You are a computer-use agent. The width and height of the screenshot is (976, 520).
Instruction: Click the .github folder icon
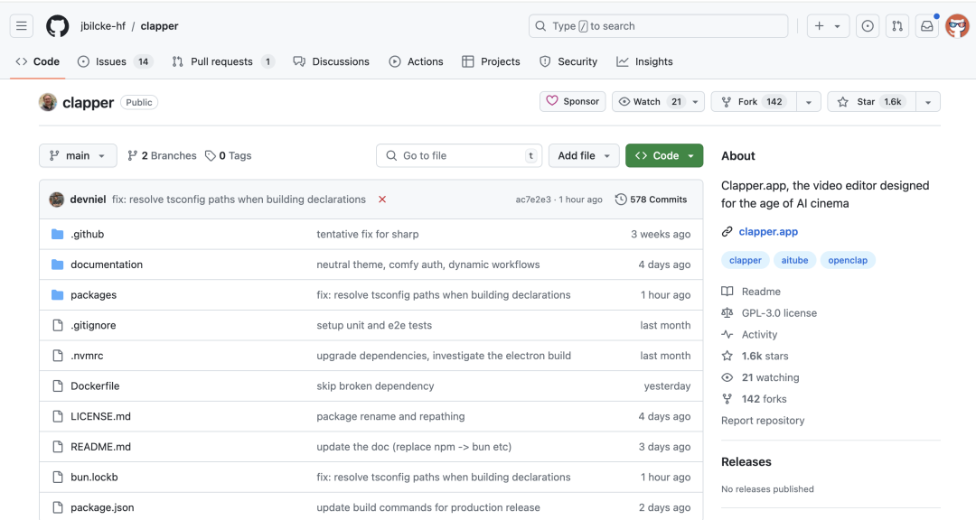[57, 234]
